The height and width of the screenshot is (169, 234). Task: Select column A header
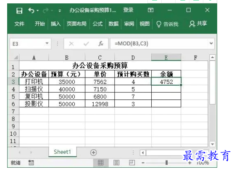point(34,58)
